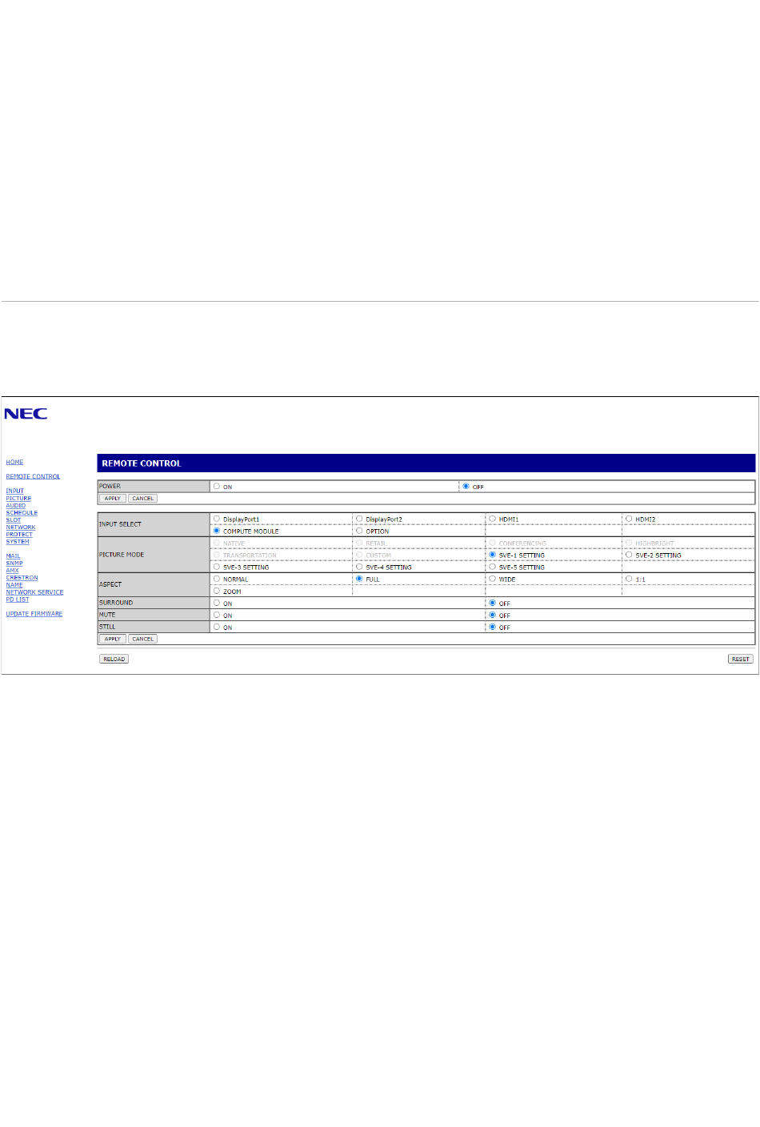Open NETWORK SERVICE settings link
The height and width of the screenshot is (1127, 760).
pos(34,592)
